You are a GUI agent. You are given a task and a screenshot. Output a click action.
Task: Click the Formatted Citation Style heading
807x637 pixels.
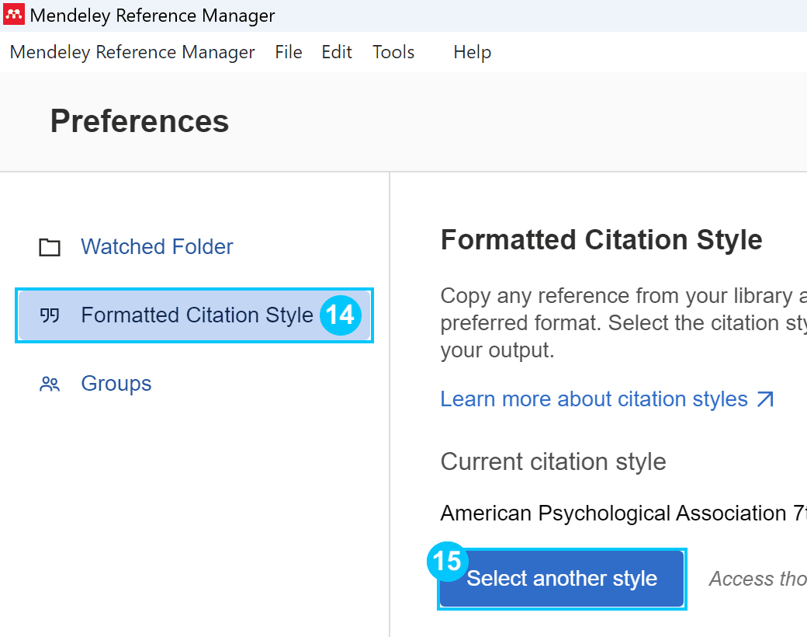[601, 240]
